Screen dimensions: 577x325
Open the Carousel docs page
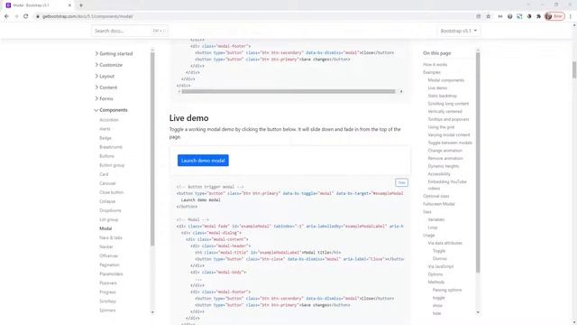[x=107, y=183]
